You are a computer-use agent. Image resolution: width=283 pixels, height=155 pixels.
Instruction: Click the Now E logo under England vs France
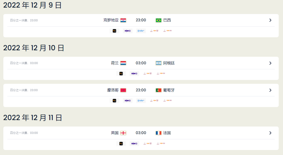tap(134, 143)
